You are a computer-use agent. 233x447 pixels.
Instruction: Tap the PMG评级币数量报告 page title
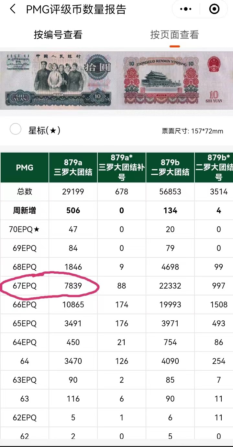pyautogui.click(x=76, y=9)
